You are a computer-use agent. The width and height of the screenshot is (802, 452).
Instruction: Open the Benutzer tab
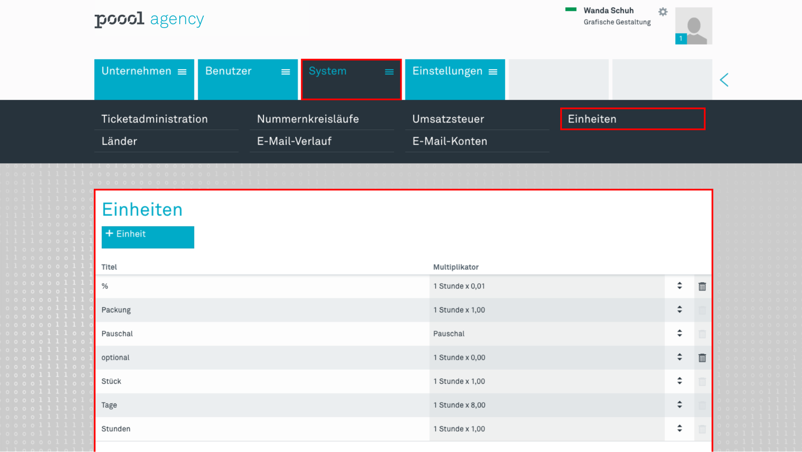248,79
